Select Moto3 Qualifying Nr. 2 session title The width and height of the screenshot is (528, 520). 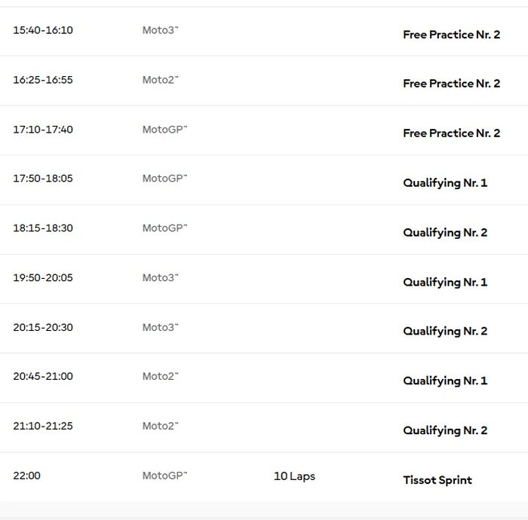[x=445, y=332]
